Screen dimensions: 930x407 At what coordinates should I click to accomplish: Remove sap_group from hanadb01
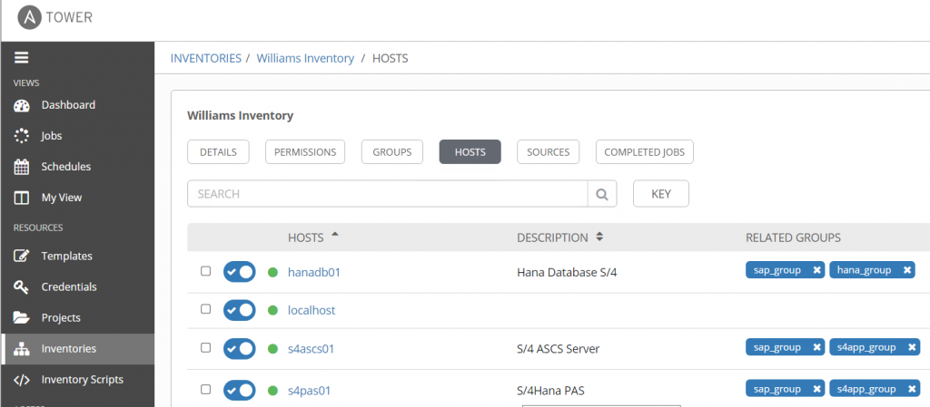(x=816, y=270)
